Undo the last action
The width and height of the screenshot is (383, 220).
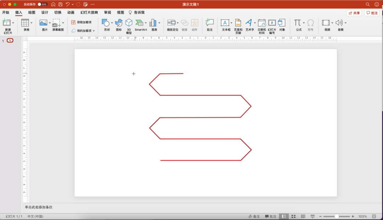(68, 4)
